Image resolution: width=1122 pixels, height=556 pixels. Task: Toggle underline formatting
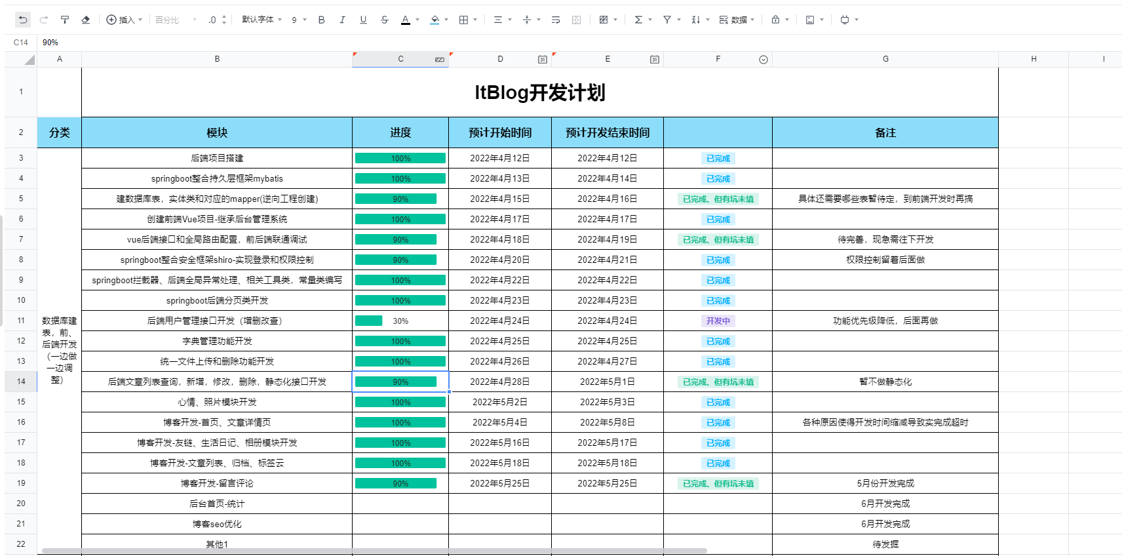coord(363,20)
